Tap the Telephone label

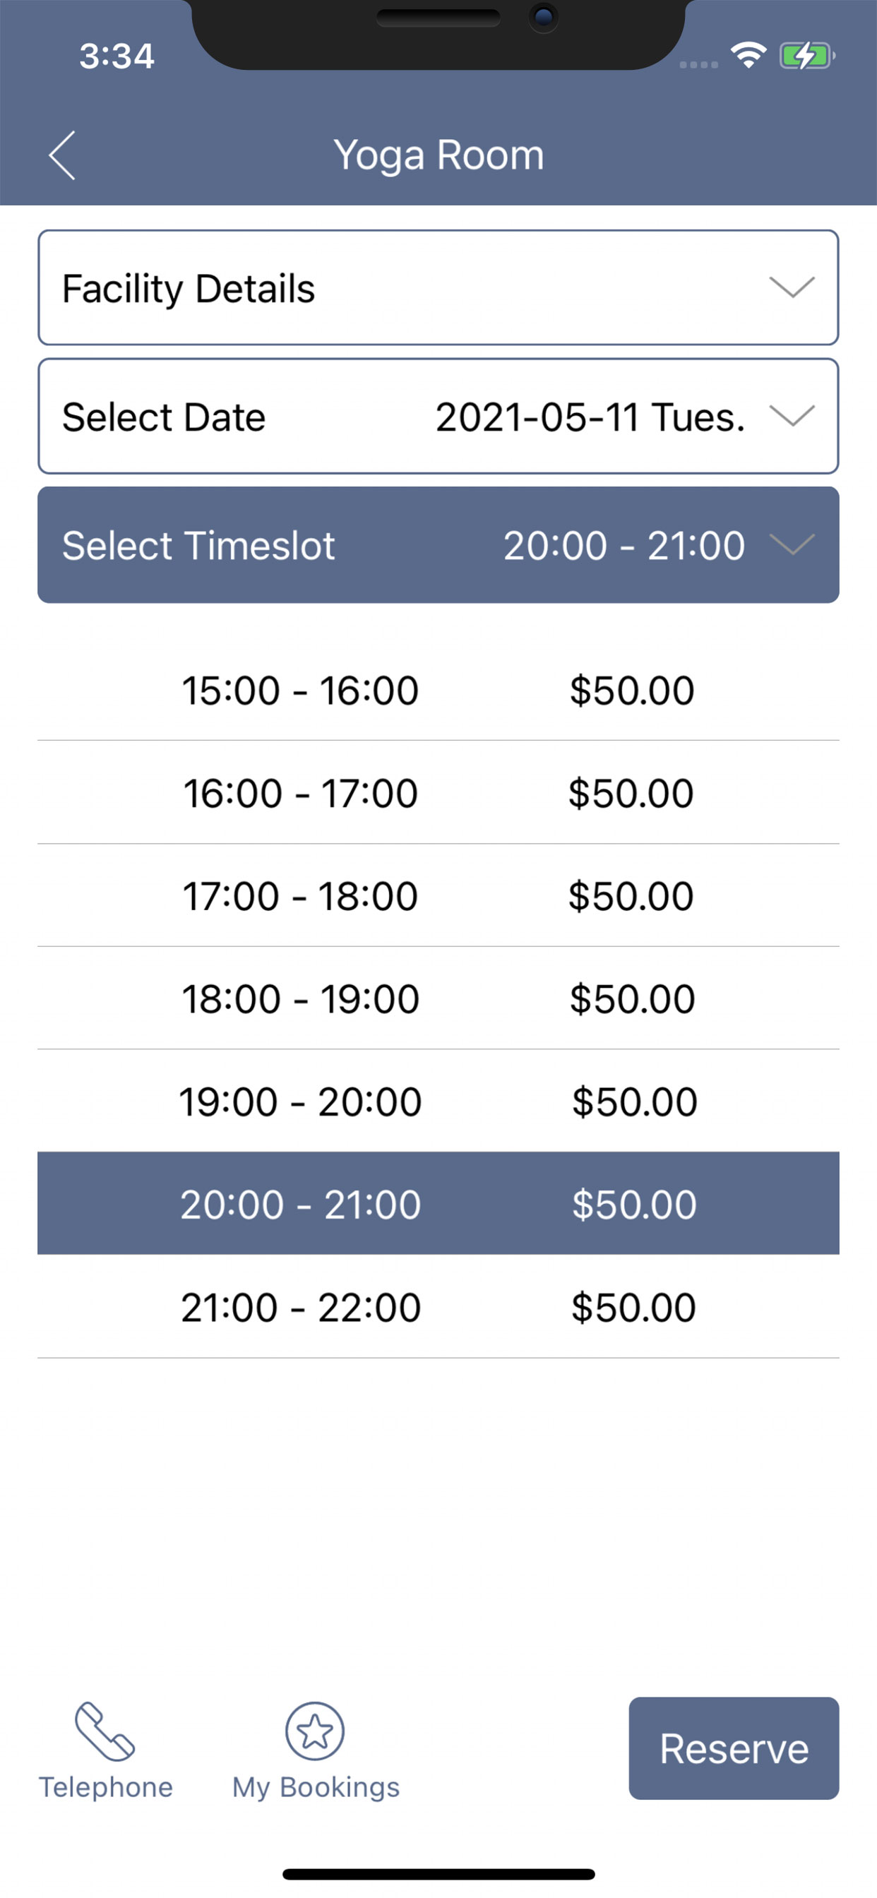point(105,1787)
